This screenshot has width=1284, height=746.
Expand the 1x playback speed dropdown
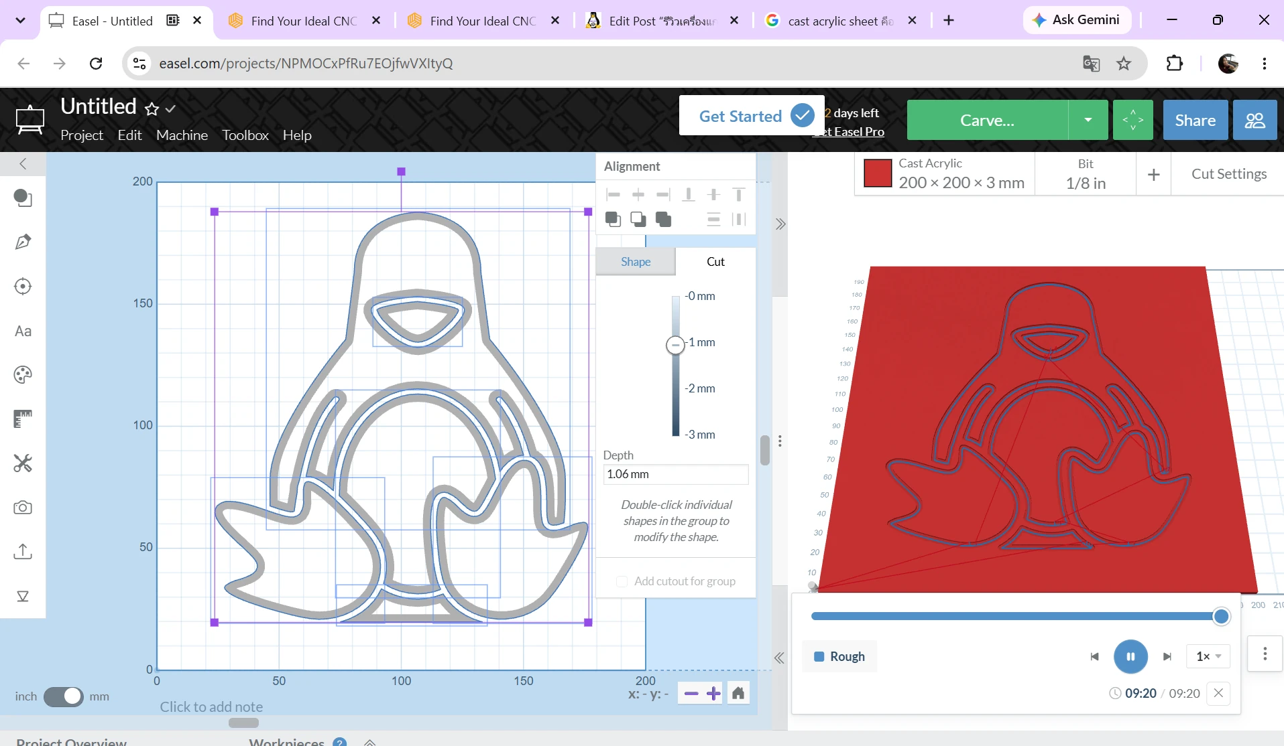click(x=1209, y=656)
